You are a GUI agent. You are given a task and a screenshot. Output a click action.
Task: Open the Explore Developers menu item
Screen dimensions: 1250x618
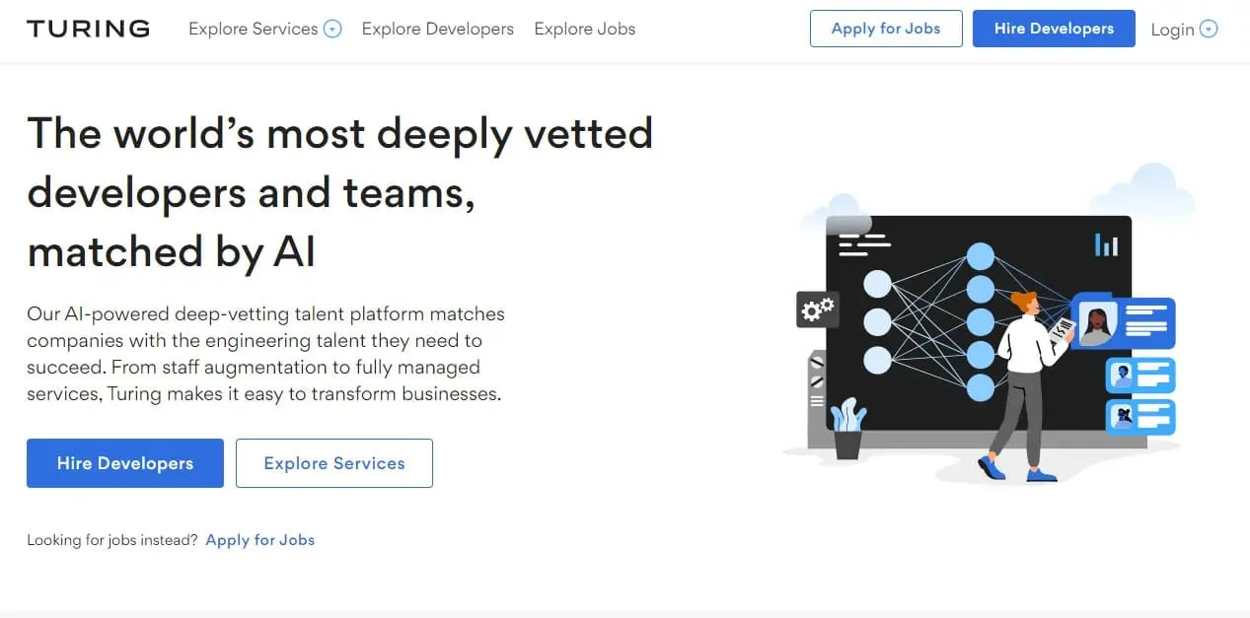437,30
